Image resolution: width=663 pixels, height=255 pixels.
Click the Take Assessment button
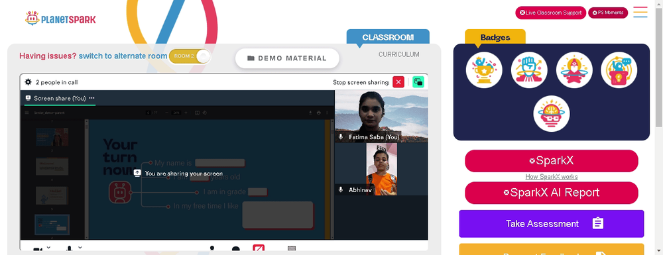coord(552,224)
